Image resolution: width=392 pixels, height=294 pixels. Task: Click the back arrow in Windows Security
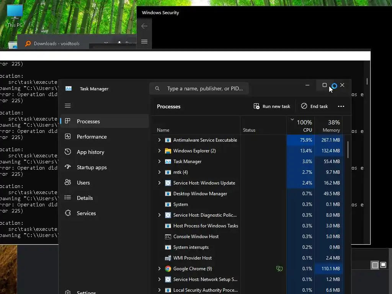[x=144, y=26]
